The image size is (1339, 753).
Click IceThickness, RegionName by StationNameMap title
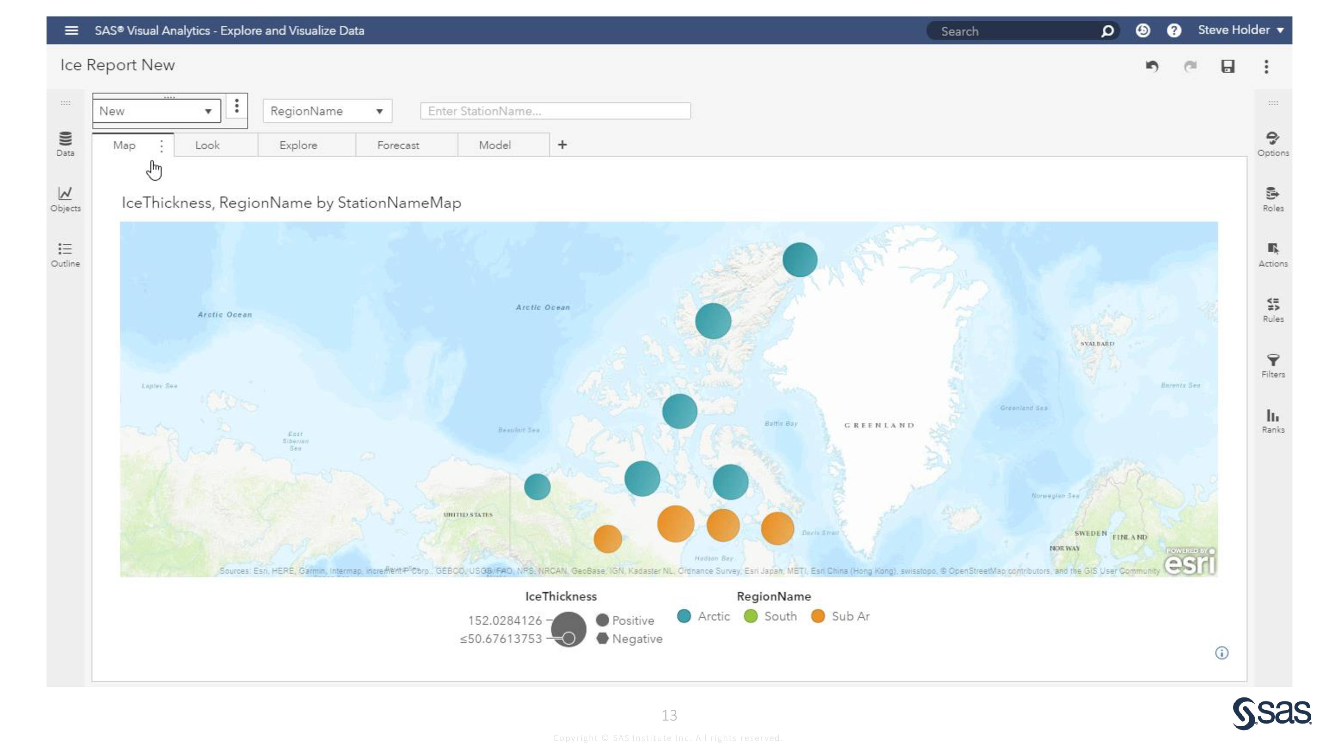click(x=291, y=203)
